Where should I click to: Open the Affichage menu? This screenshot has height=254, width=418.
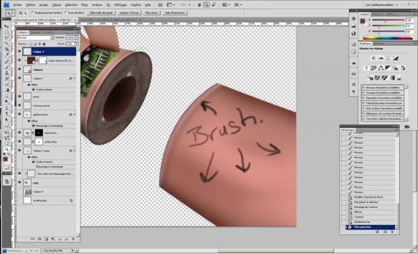[121, 5]
